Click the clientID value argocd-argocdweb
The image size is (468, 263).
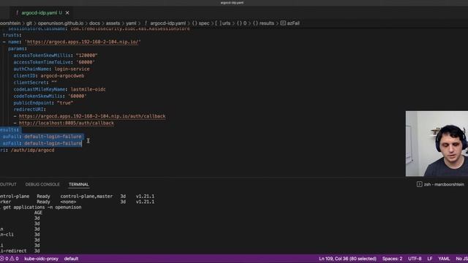pyautogui.click(x=62, y=76)
